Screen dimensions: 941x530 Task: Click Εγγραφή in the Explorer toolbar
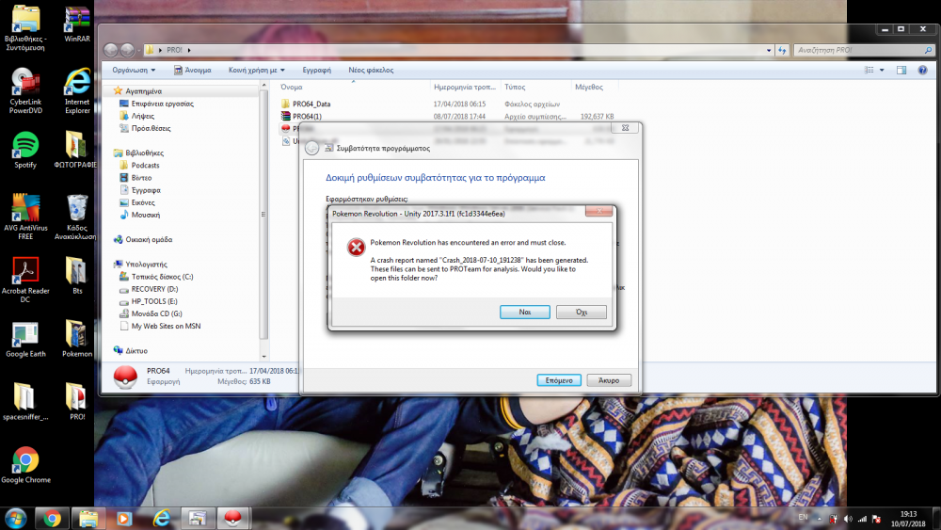click(316, 71)
